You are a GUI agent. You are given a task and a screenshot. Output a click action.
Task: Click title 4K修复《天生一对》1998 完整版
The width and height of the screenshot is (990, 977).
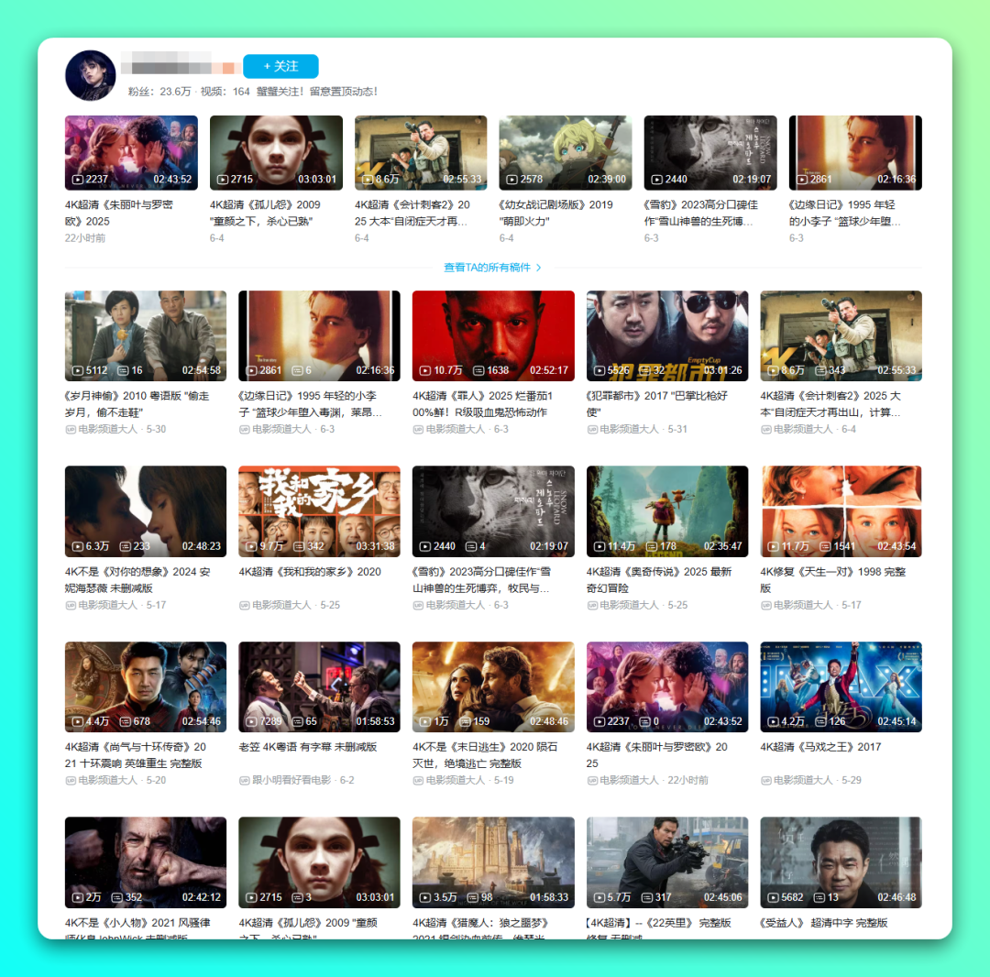coord(832,580)
